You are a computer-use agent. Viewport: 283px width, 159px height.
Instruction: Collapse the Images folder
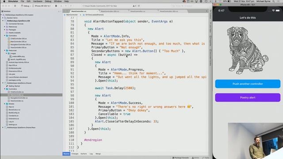click(x=7, y=53)
